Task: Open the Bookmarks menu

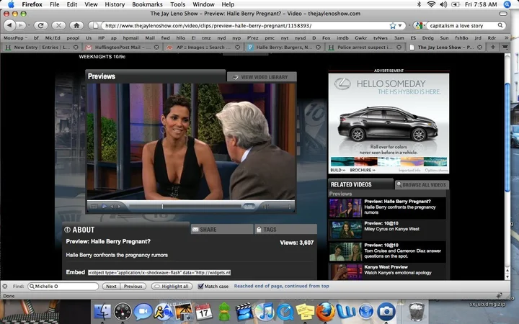Action: click(147, 4)
